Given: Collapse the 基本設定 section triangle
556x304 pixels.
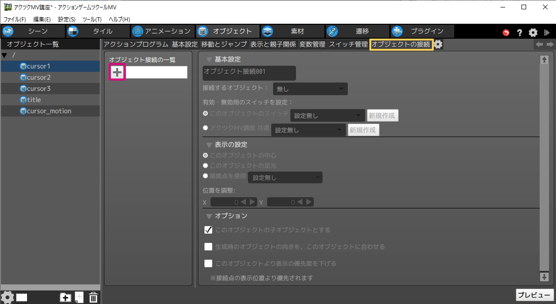Looking at the screenshot, I should coord(209,60).
